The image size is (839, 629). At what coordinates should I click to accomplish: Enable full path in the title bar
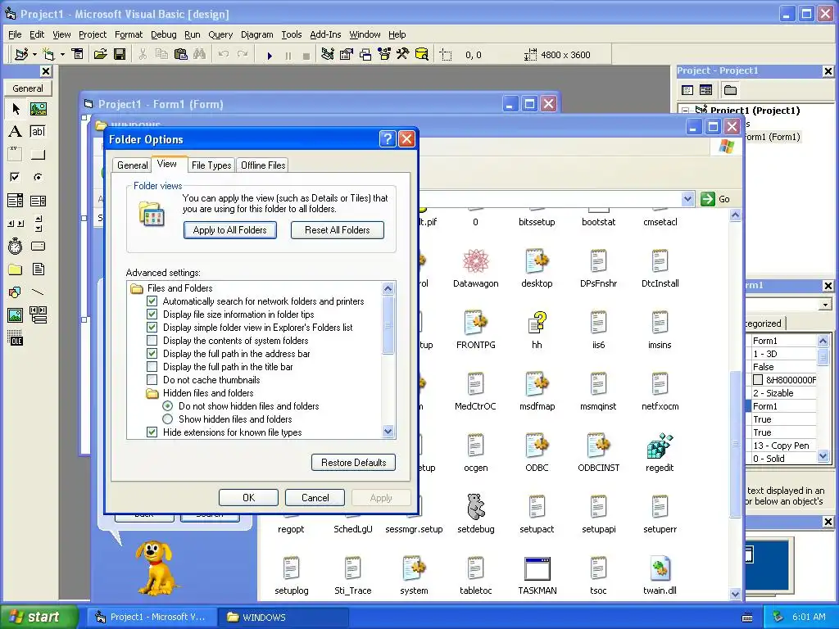click(152, 366)
